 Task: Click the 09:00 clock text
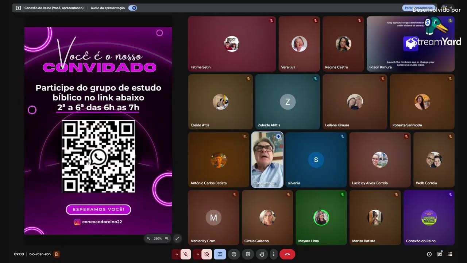[x=19, y=254]
